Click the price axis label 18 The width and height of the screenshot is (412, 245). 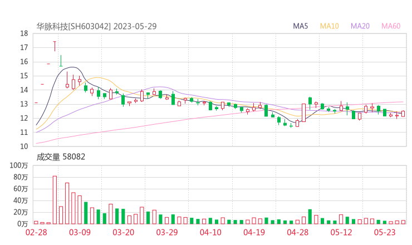(x=24, y=33)
